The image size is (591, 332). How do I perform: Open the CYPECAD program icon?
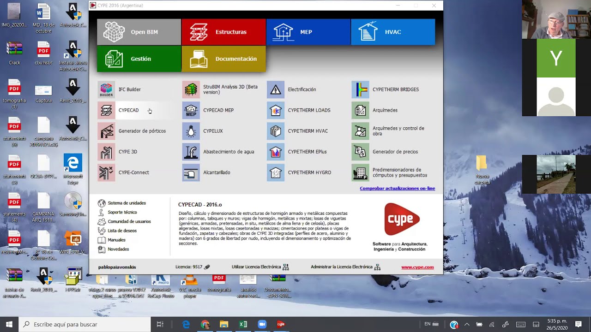pos(106,110)
